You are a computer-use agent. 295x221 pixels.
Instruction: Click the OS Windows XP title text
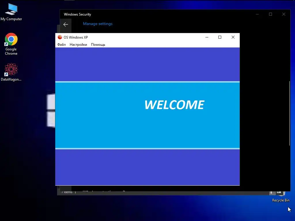[x=76, y=37]
